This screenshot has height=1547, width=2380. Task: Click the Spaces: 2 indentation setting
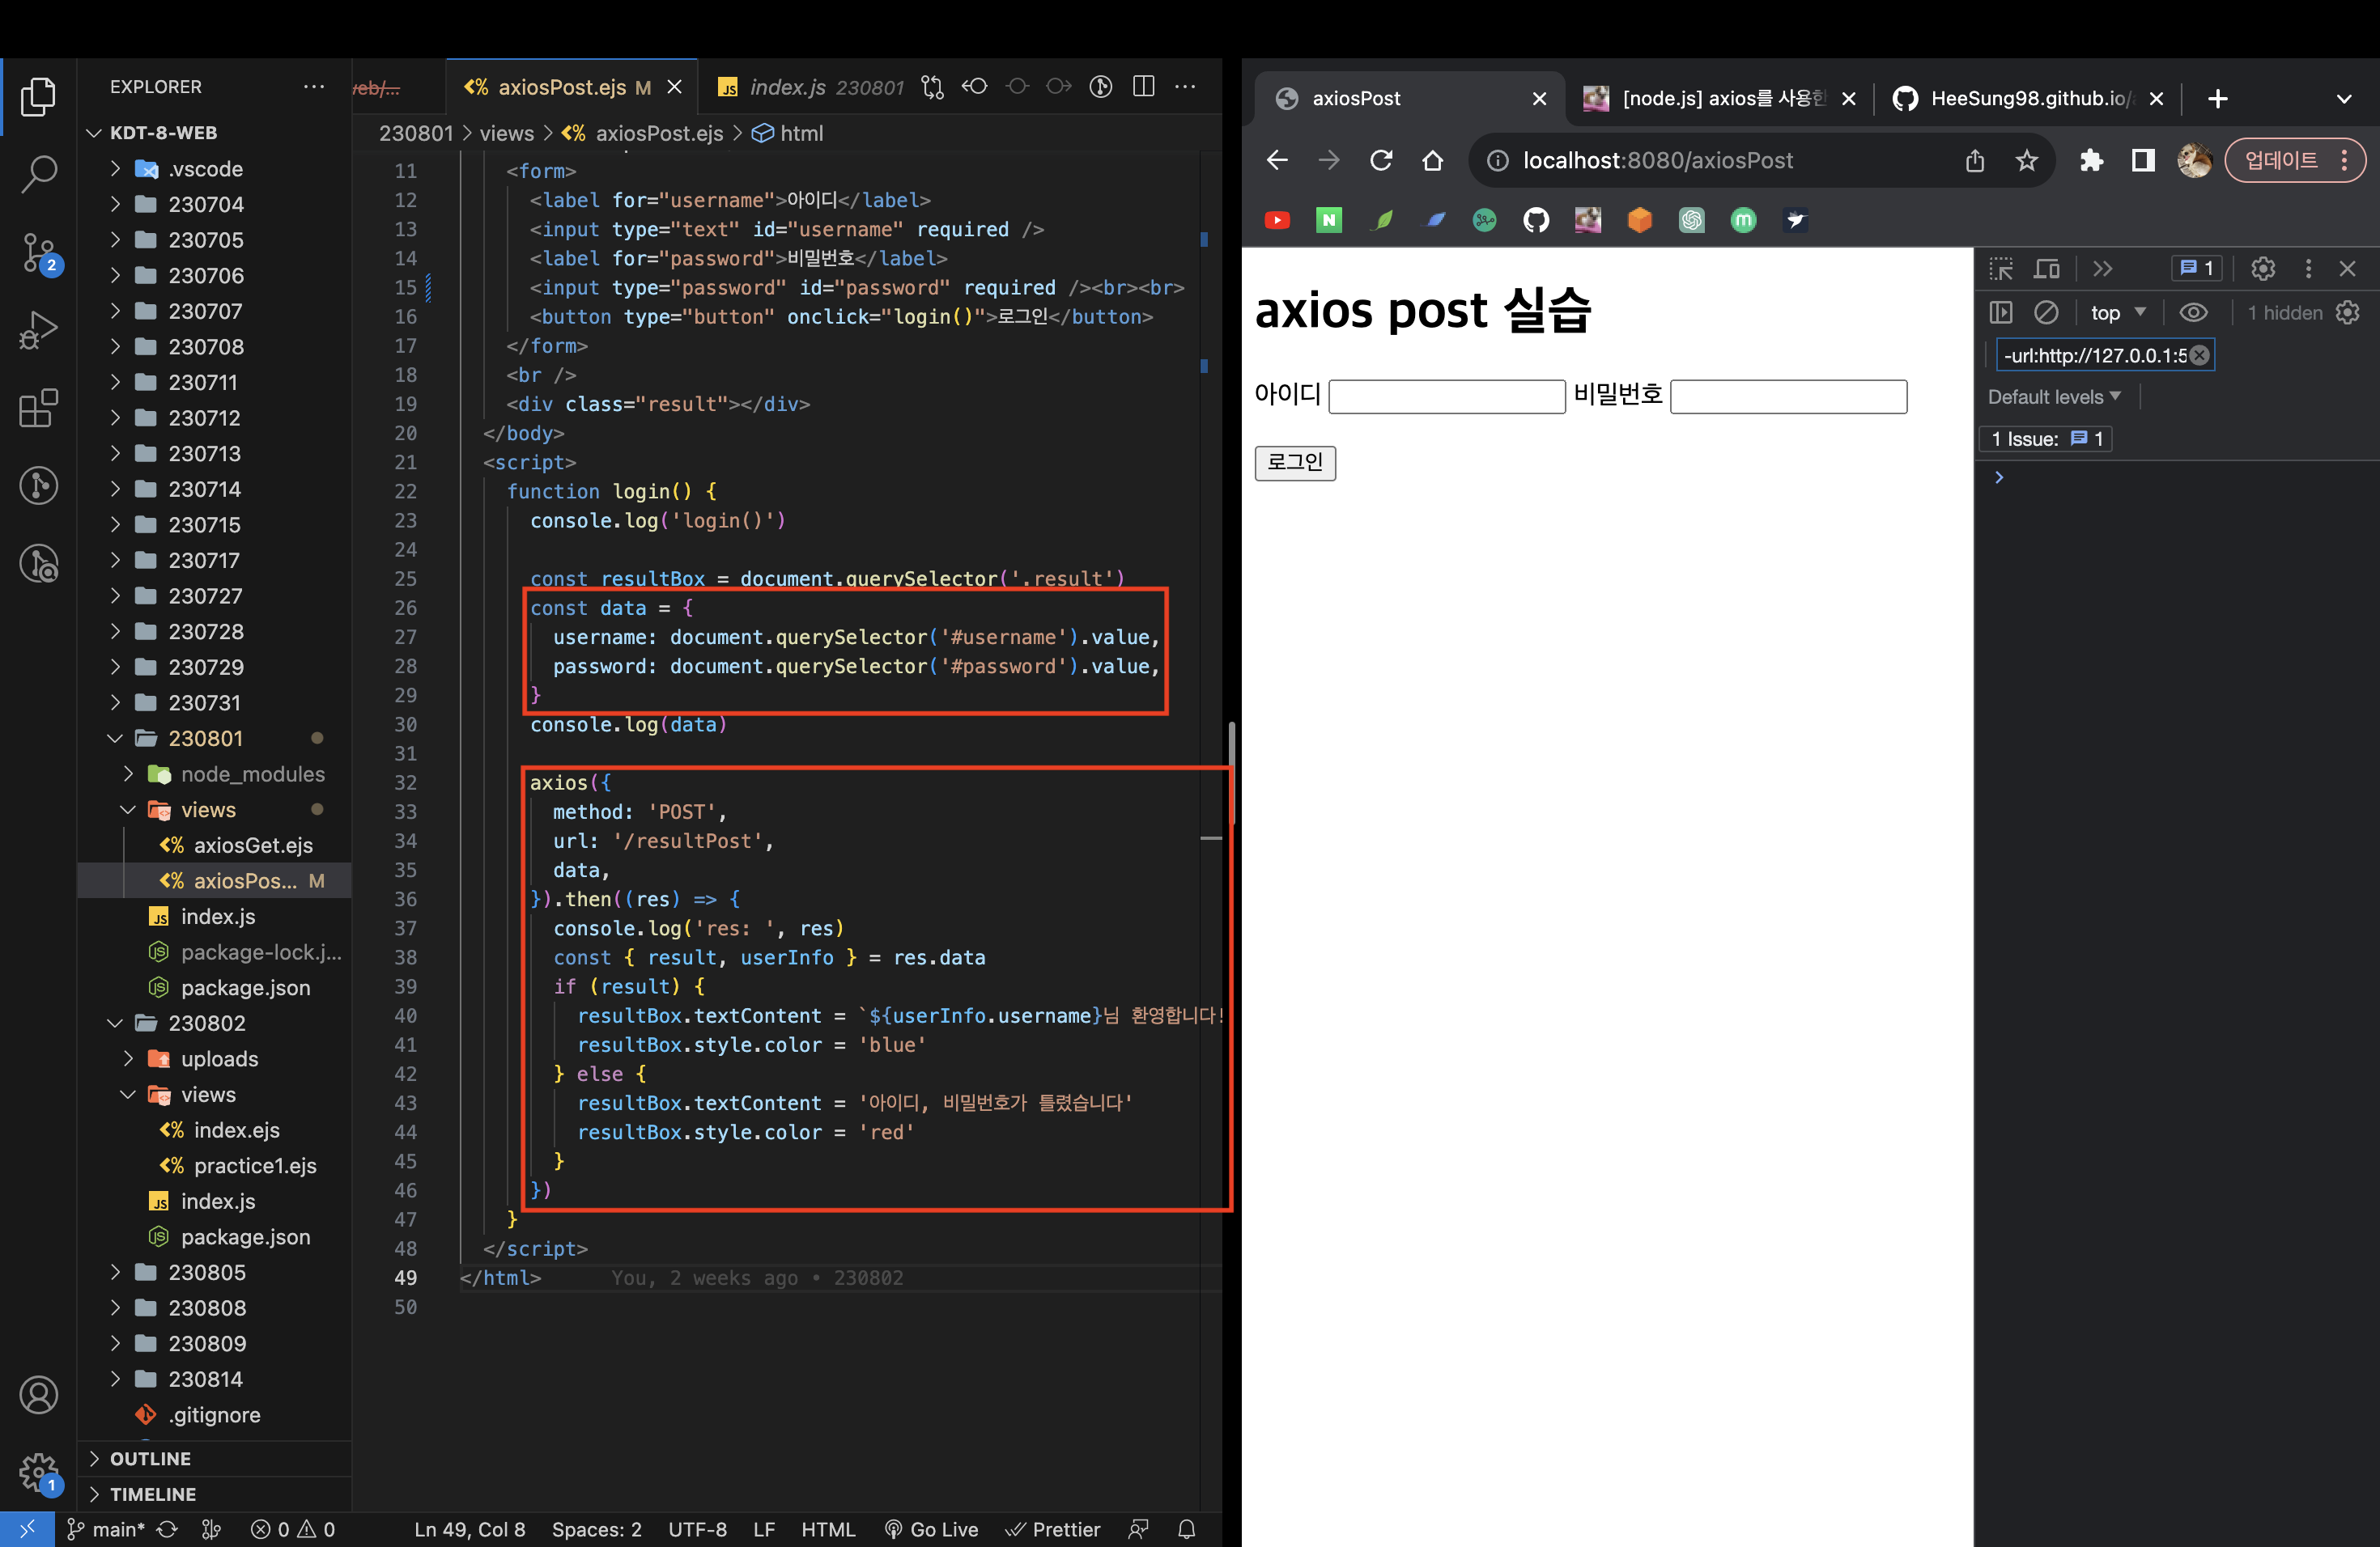pyautogui.click(x=597, y=1529)
